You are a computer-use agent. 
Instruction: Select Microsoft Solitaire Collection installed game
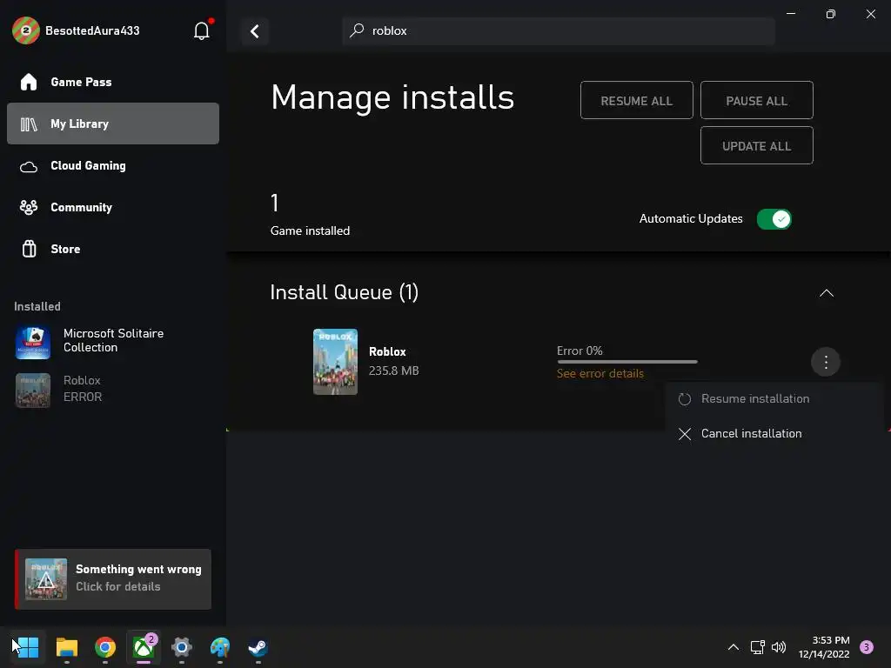[x=113, y=341]
